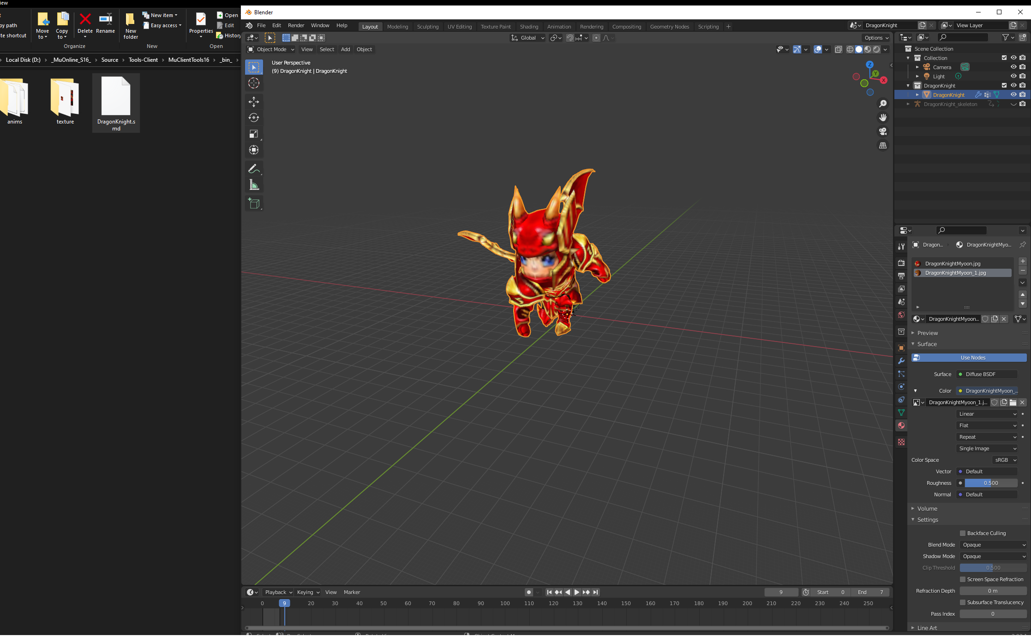Open the viewport Add menu
The image size is (1031, 636).
point(345,50)
